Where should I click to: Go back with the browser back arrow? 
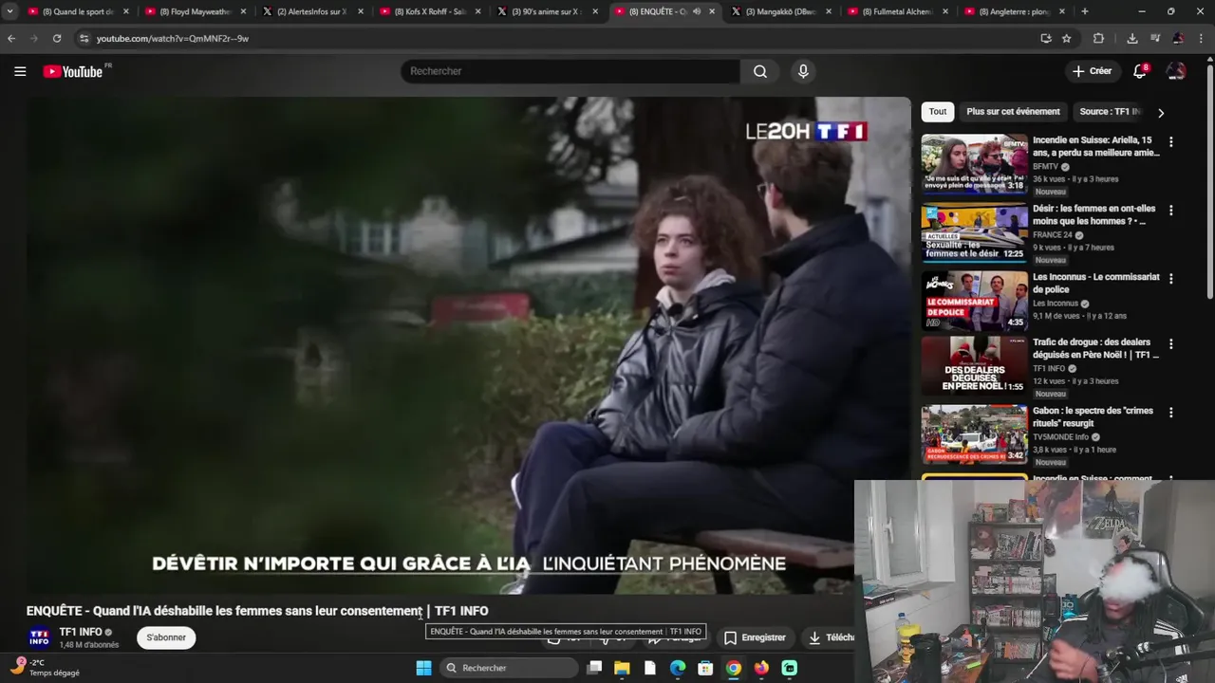click(x=11, y=38)
